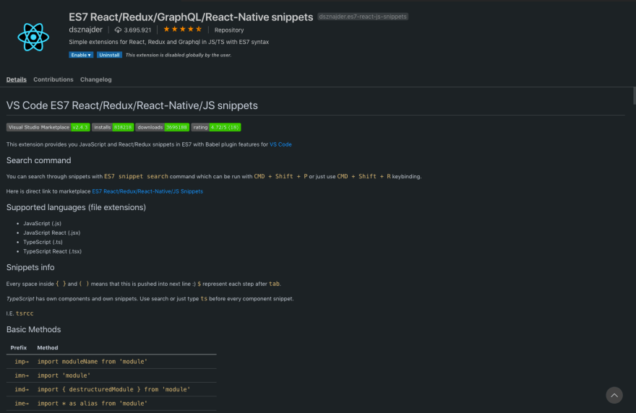Click the star rating icons
The width and height of the screenshot is (636, 413).
coord(183,29)
